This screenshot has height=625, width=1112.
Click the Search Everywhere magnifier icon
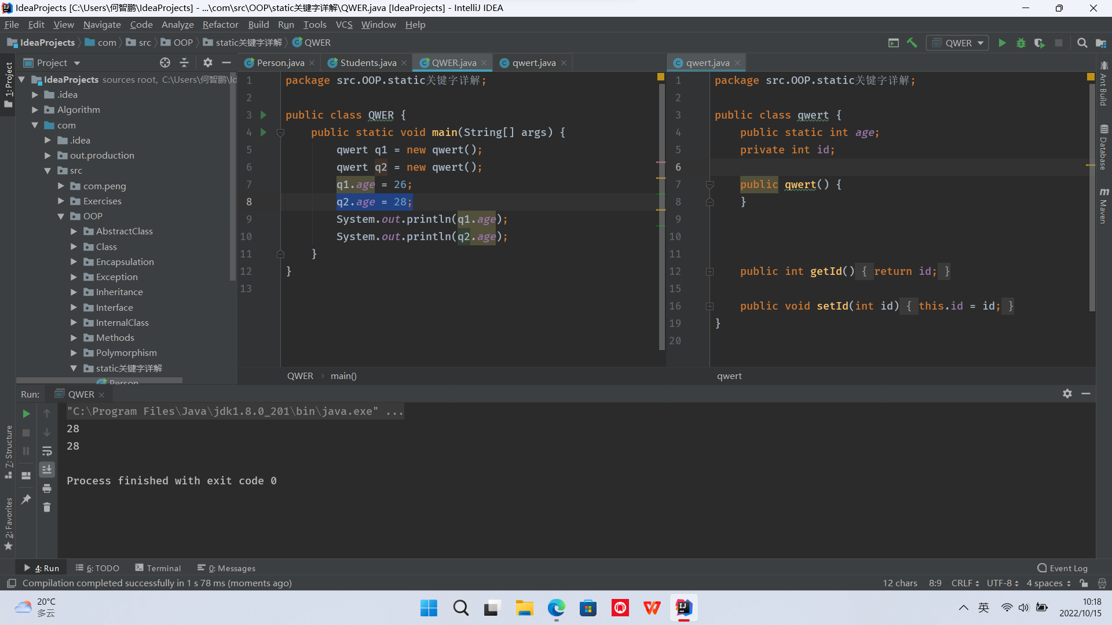1082,43
